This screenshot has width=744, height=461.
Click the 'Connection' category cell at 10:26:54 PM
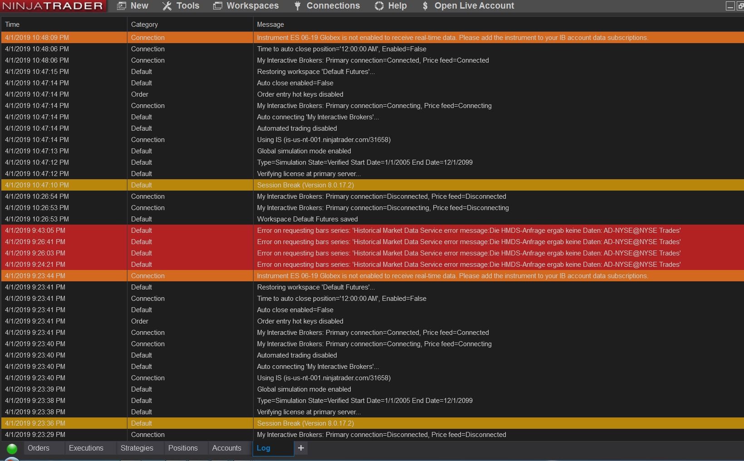click(x=148, y=196)
